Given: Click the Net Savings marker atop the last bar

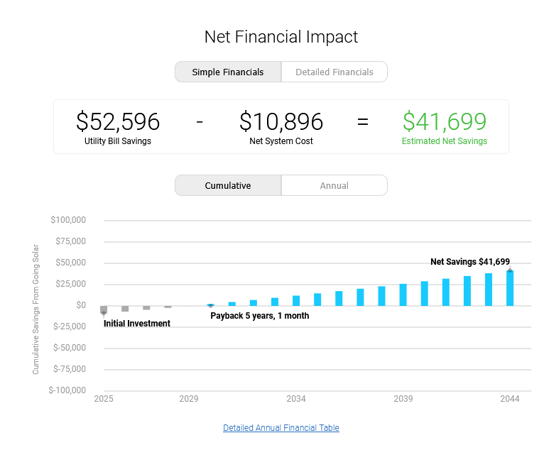Looking at the screenshot, I should click(x=510, y=270).
